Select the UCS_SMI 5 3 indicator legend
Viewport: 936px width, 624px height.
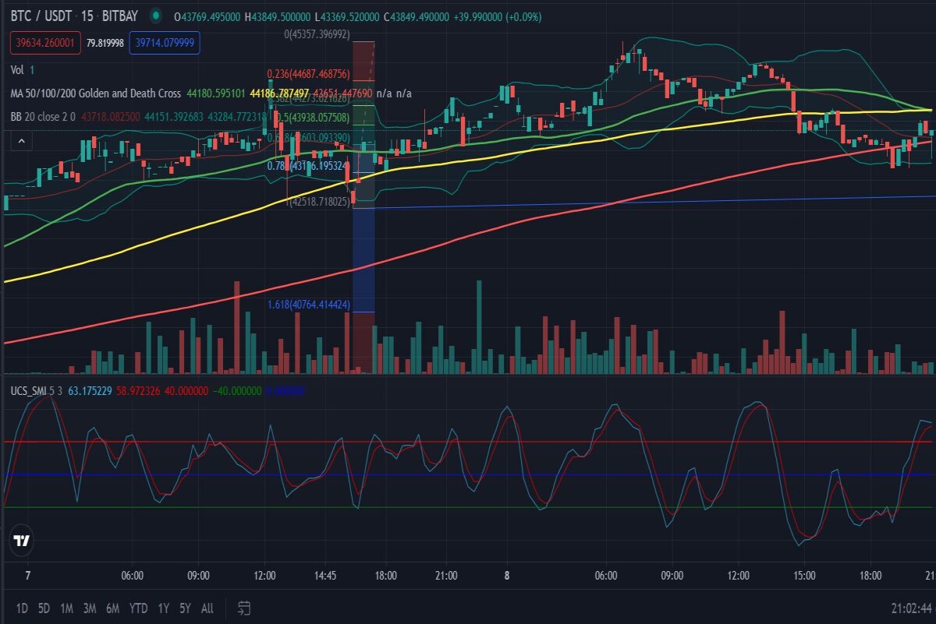click(37, 390)
